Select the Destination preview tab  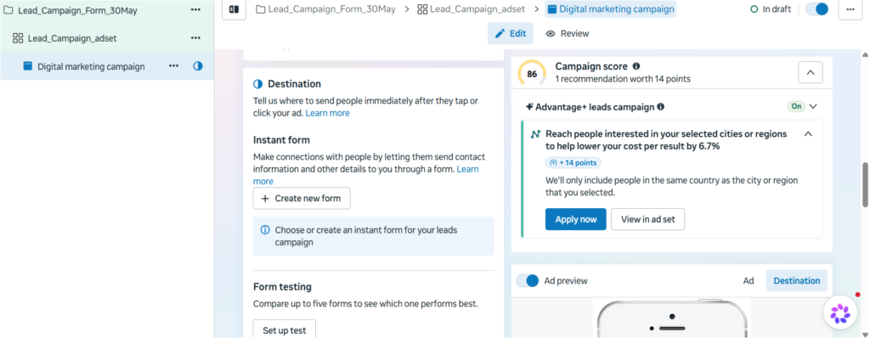(x=796, y=280)
